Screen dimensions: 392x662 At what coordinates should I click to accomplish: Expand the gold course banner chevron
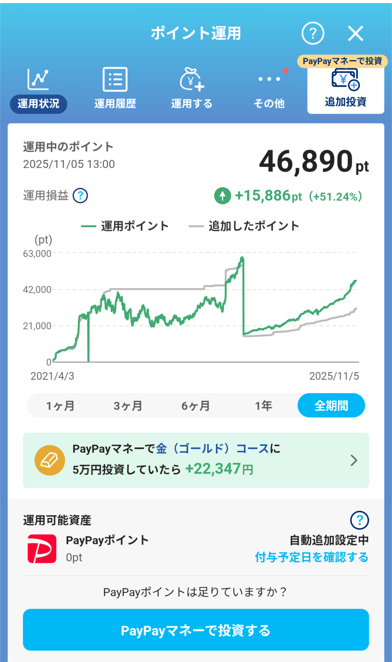pos(354,460)
